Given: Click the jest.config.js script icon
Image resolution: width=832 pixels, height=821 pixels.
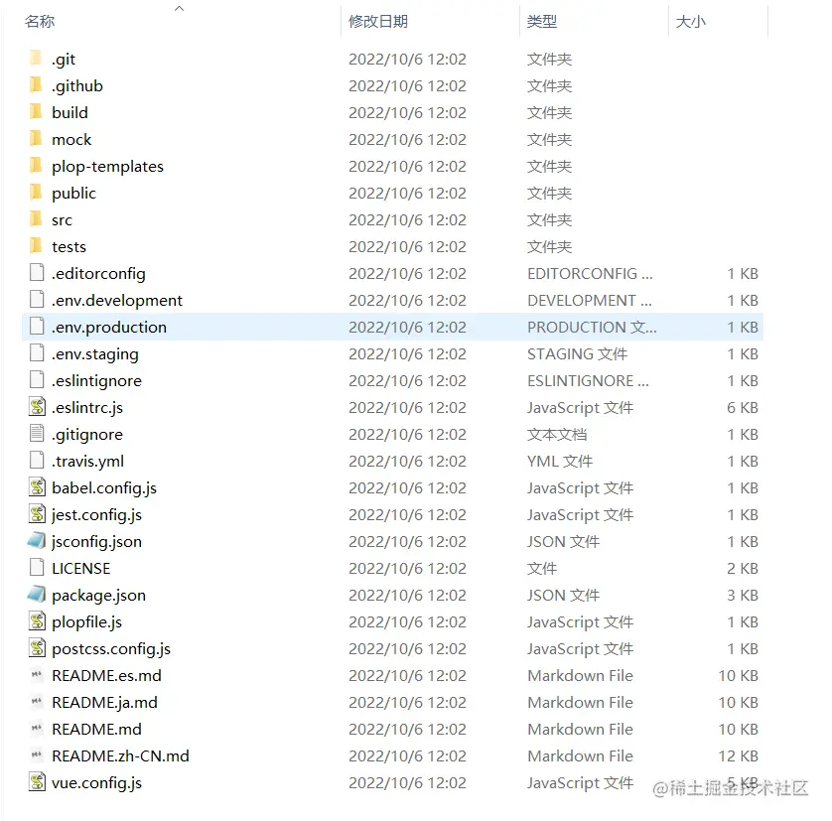Looking at the screenshot, I should click(x=37, y=513).
